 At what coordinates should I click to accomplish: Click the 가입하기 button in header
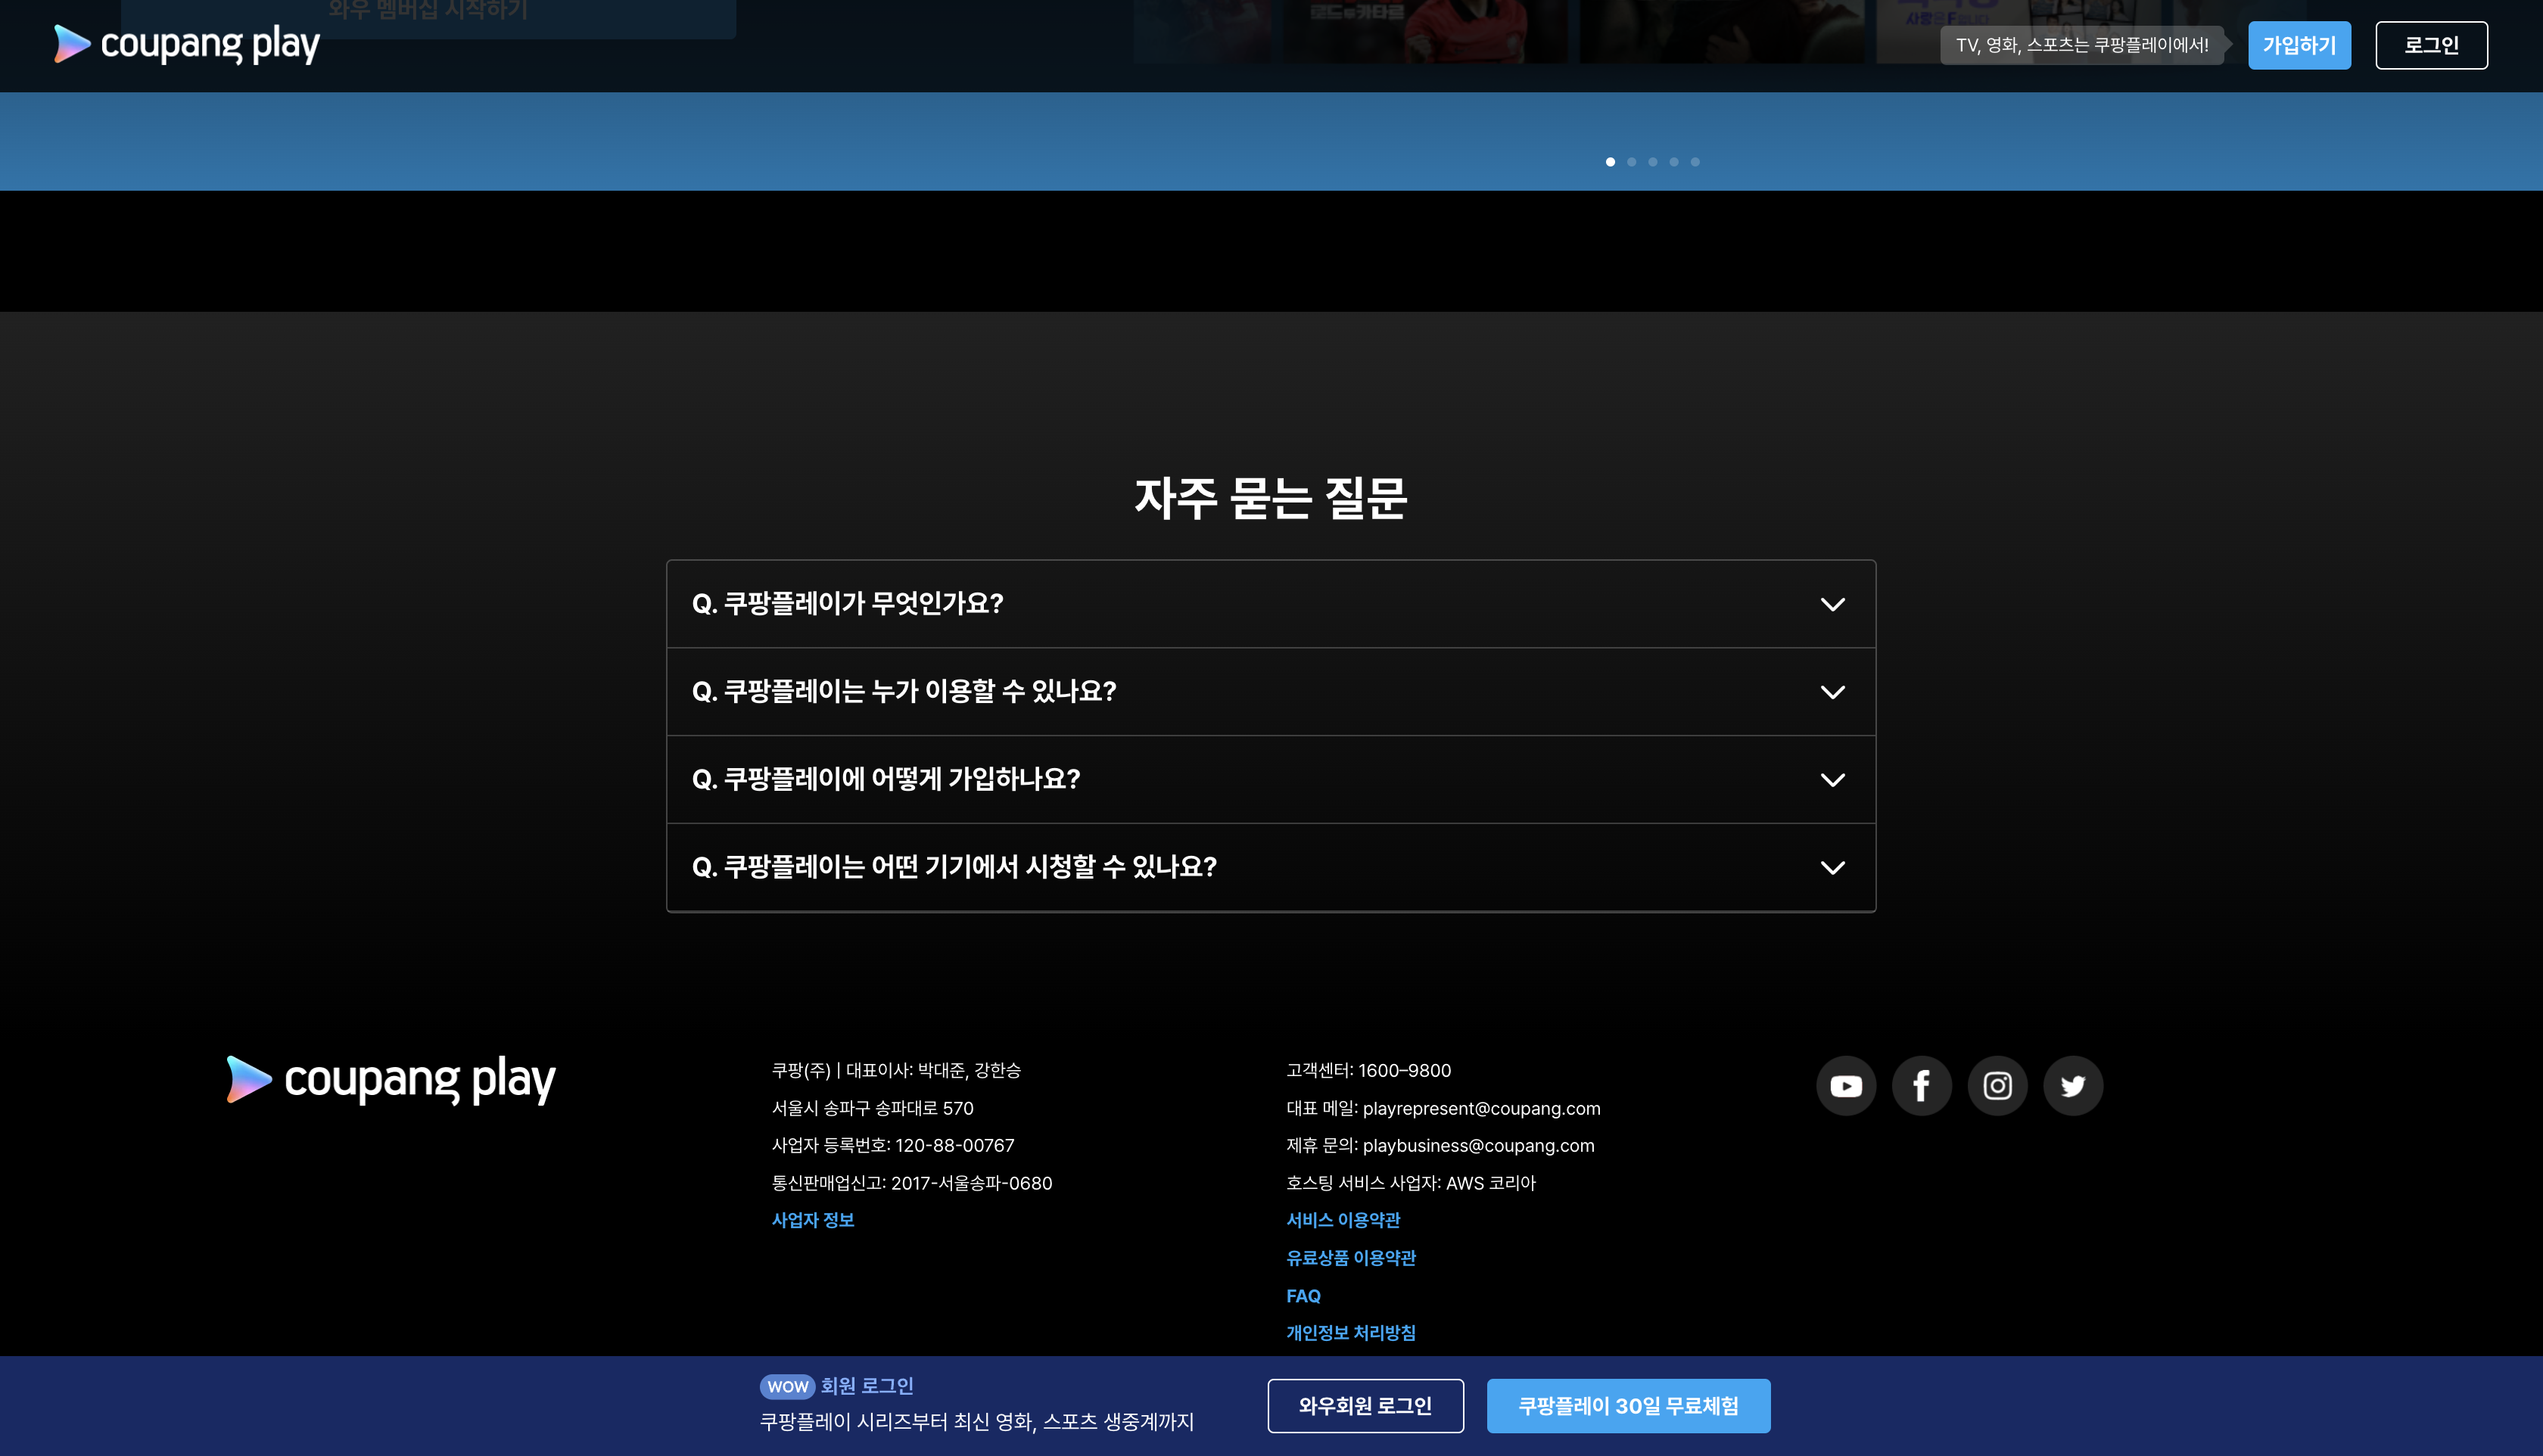click(x=2299, y=45)
